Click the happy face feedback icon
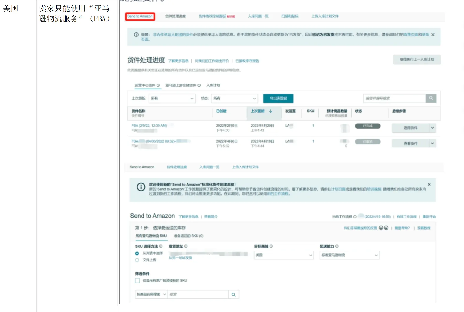Screen dimensions: 464x312 [381, 228]
